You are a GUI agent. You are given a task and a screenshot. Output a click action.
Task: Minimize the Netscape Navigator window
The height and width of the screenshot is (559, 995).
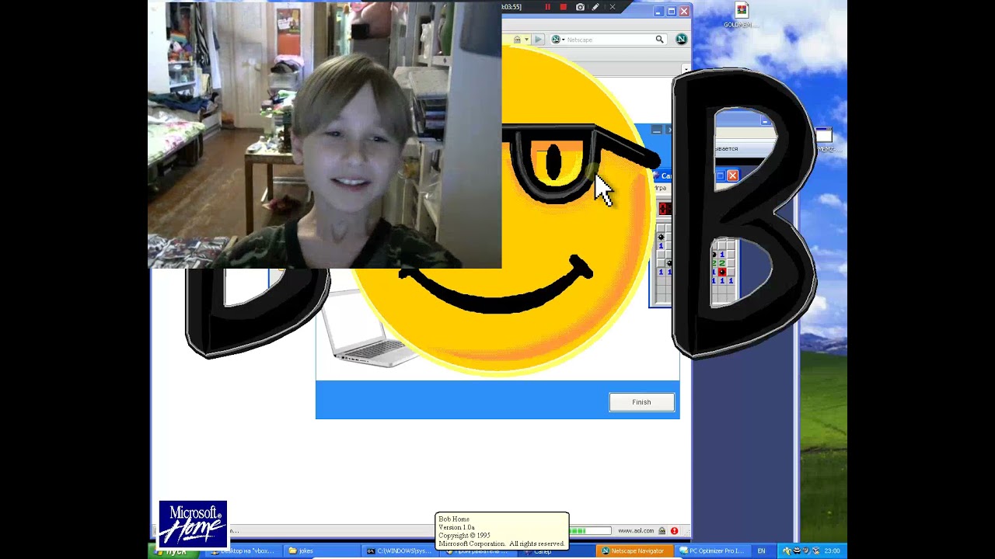pyautogui.click(x=659, y=11)
